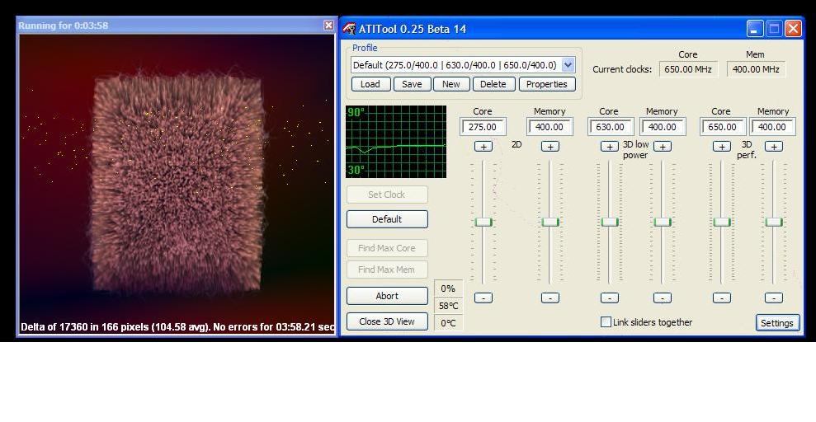The height and width of the screenshot is (422, 816).
Task: Close the 3D view window with X
Action: (x=328, y=25)
